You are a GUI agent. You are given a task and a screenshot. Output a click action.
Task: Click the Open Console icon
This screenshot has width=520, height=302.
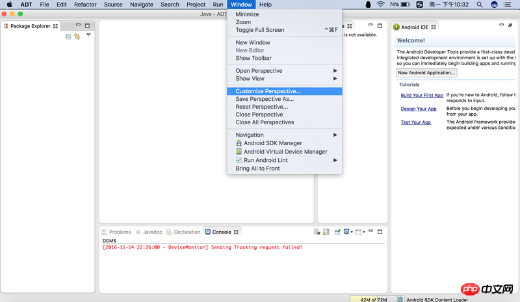click(359, 232)
